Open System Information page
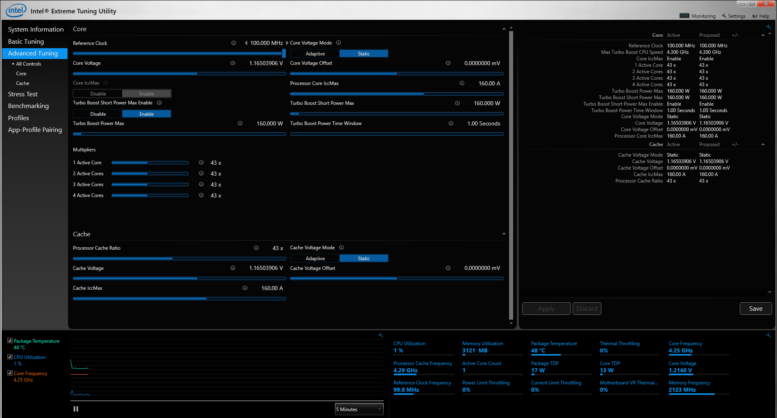Screen dimensions: 777x418 [36, 30]
